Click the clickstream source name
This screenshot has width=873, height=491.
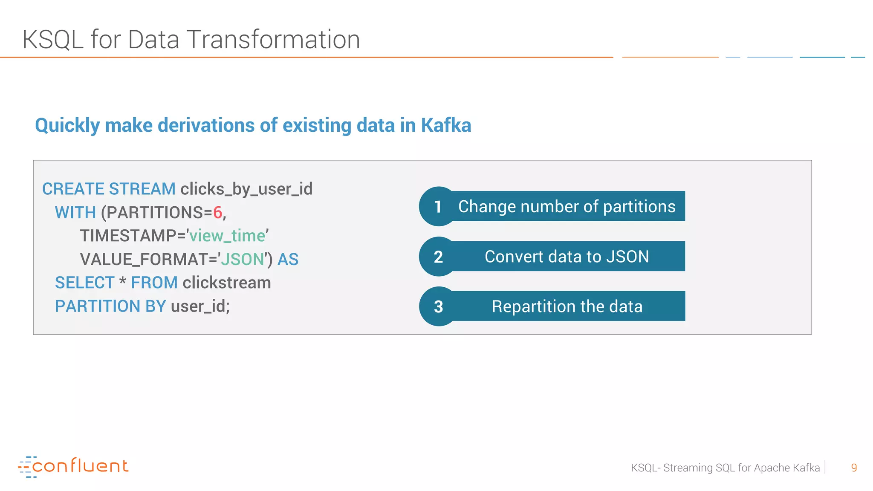point(227,283)
